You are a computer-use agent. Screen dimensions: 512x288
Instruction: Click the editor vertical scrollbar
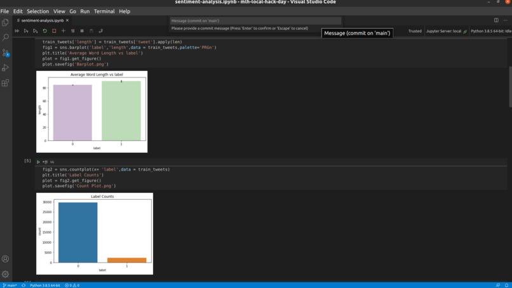tap(510, 86)
